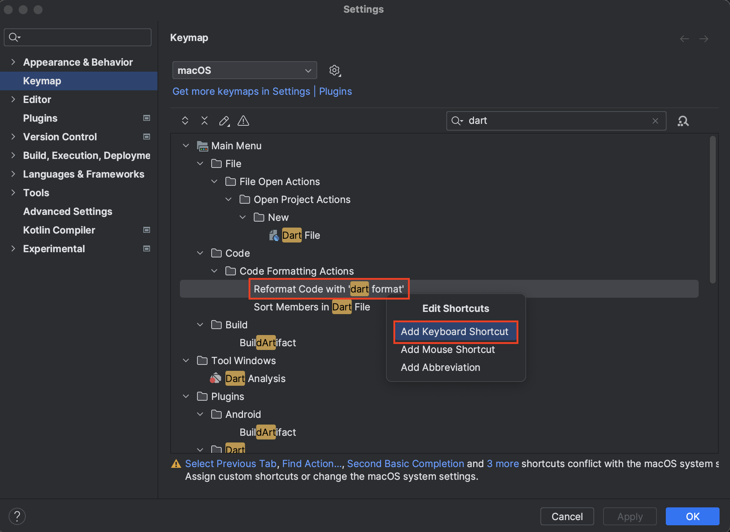Viewport: 730px width, 532px height.
Task: Expand the Tools settings section
Action: pos(13,193)
